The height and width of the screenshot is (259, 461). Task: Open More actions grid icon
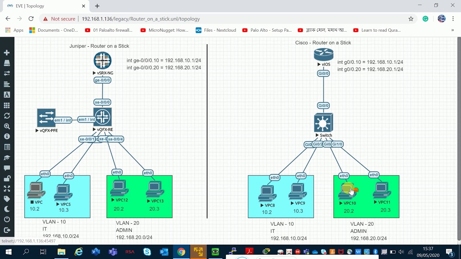point(6,105)
